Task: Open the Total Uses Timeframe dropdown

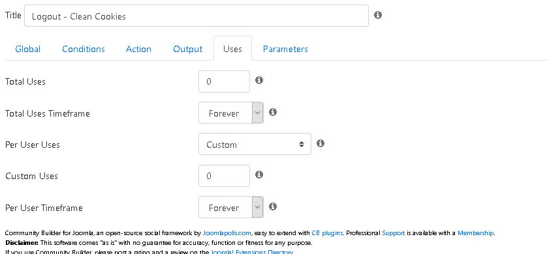Action: [x=230, y=113]
